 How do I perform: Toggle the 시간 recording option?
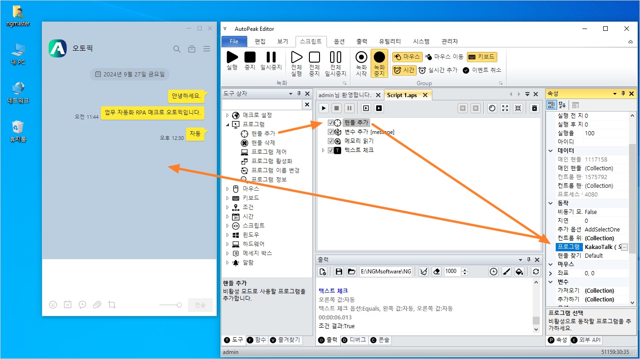pos(404,70)
